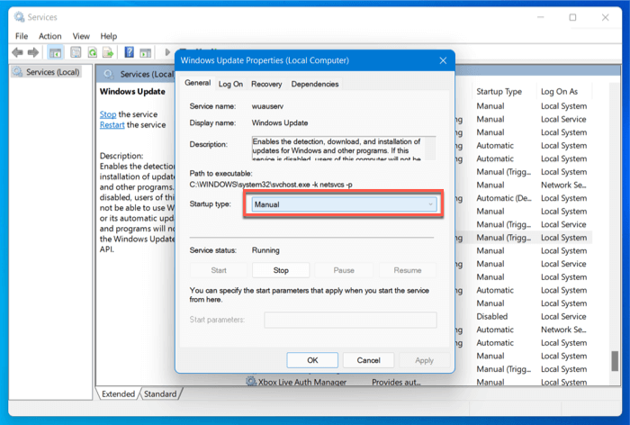Viewport: 630px width, 425px height.
Task: Click the scrollbar inside the Description box
Action: (x=430, y=149)
